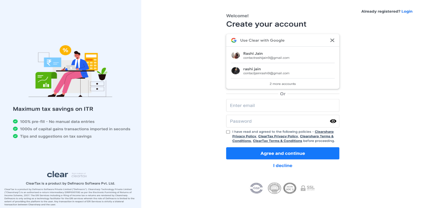The width and height of the screenshot is (424, 208).
Task: Click the green checkmark beside "Tips and suggestions"
Action: pyautogui.click(x=15, y=136)
